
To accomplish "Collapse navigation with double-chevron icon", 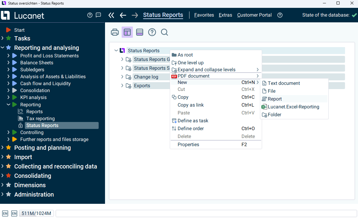I will [111, 15].
